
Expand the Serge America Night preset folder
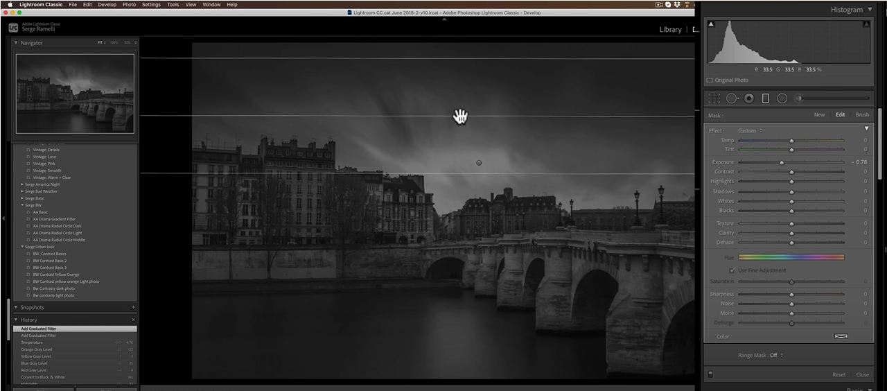coord(22,184)
